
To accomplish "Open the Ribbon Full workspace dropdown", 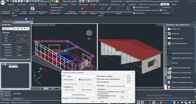I will 46,1.
